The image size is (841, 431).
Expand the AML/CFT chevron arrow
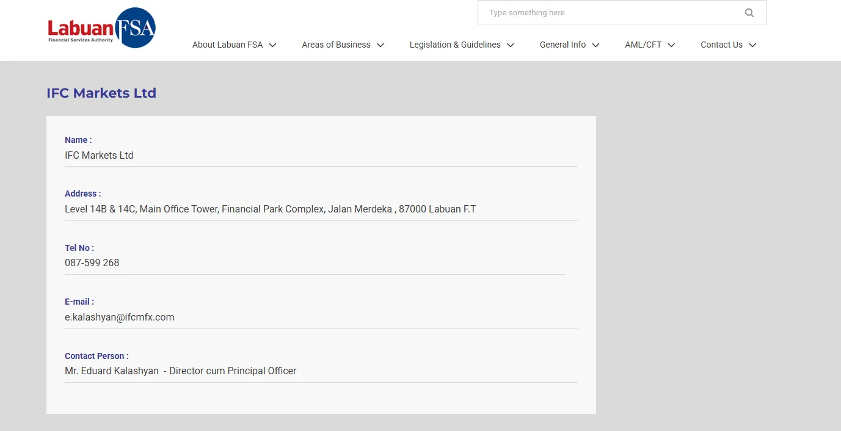[672, 45]
